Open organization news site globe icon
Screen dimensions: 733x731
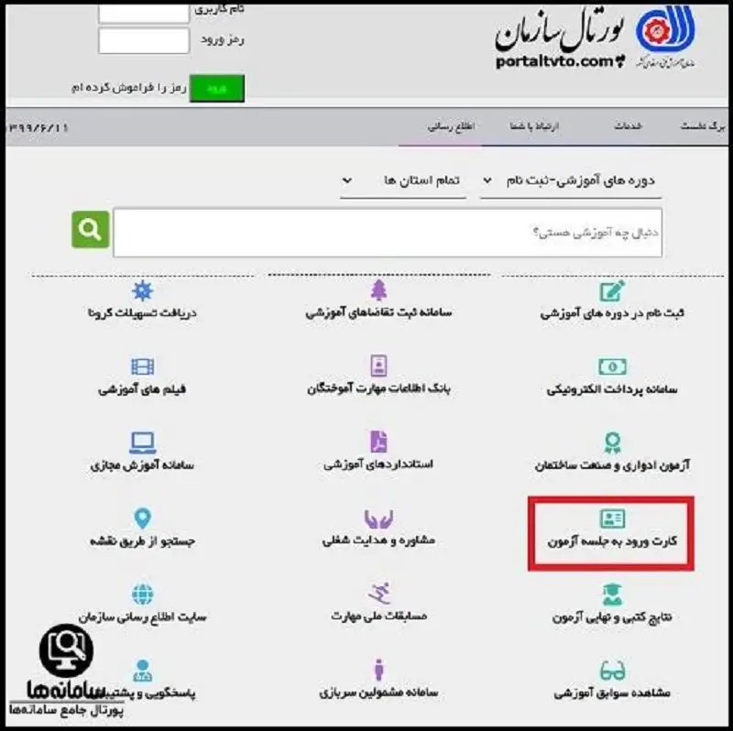(143, 595)
